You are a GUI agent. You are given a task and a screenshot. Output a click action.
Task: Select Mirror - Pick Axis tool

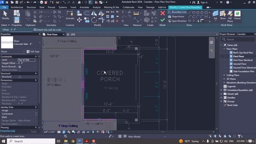(x=94, y=13)
